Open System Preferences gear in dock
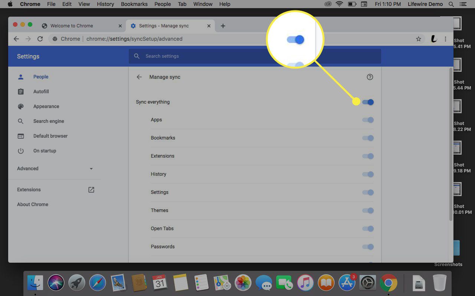 [x=368, y=283]
